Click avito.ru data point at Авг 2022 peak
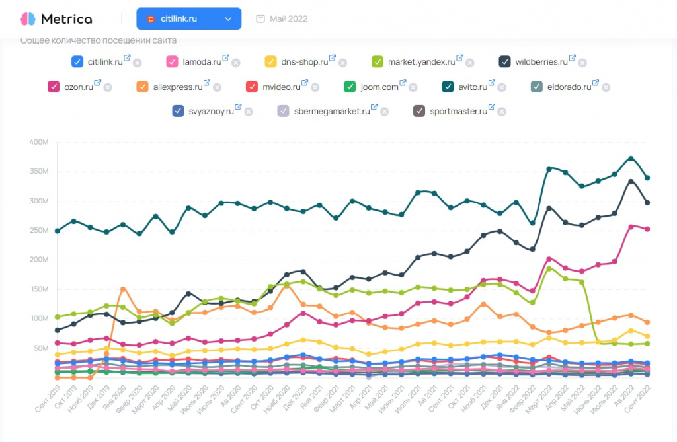Viewport: 677px width, 442px height. 631,158
